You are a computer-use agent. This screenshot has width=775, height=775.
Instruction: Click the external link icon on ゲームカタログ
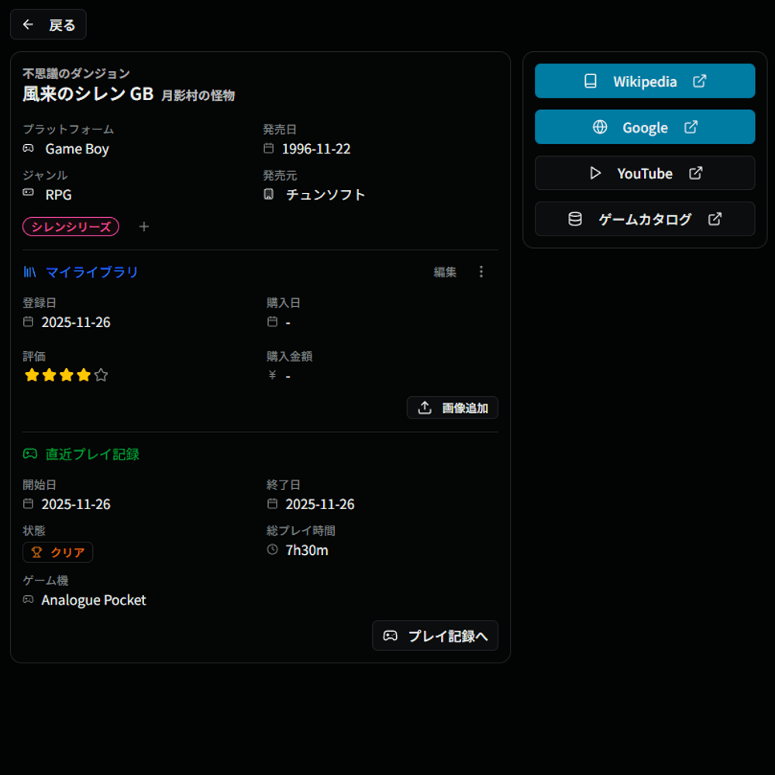(715, 219)
